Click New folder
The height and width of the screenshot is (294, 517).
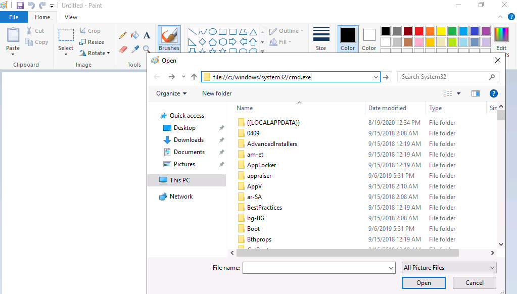(217, 93)
